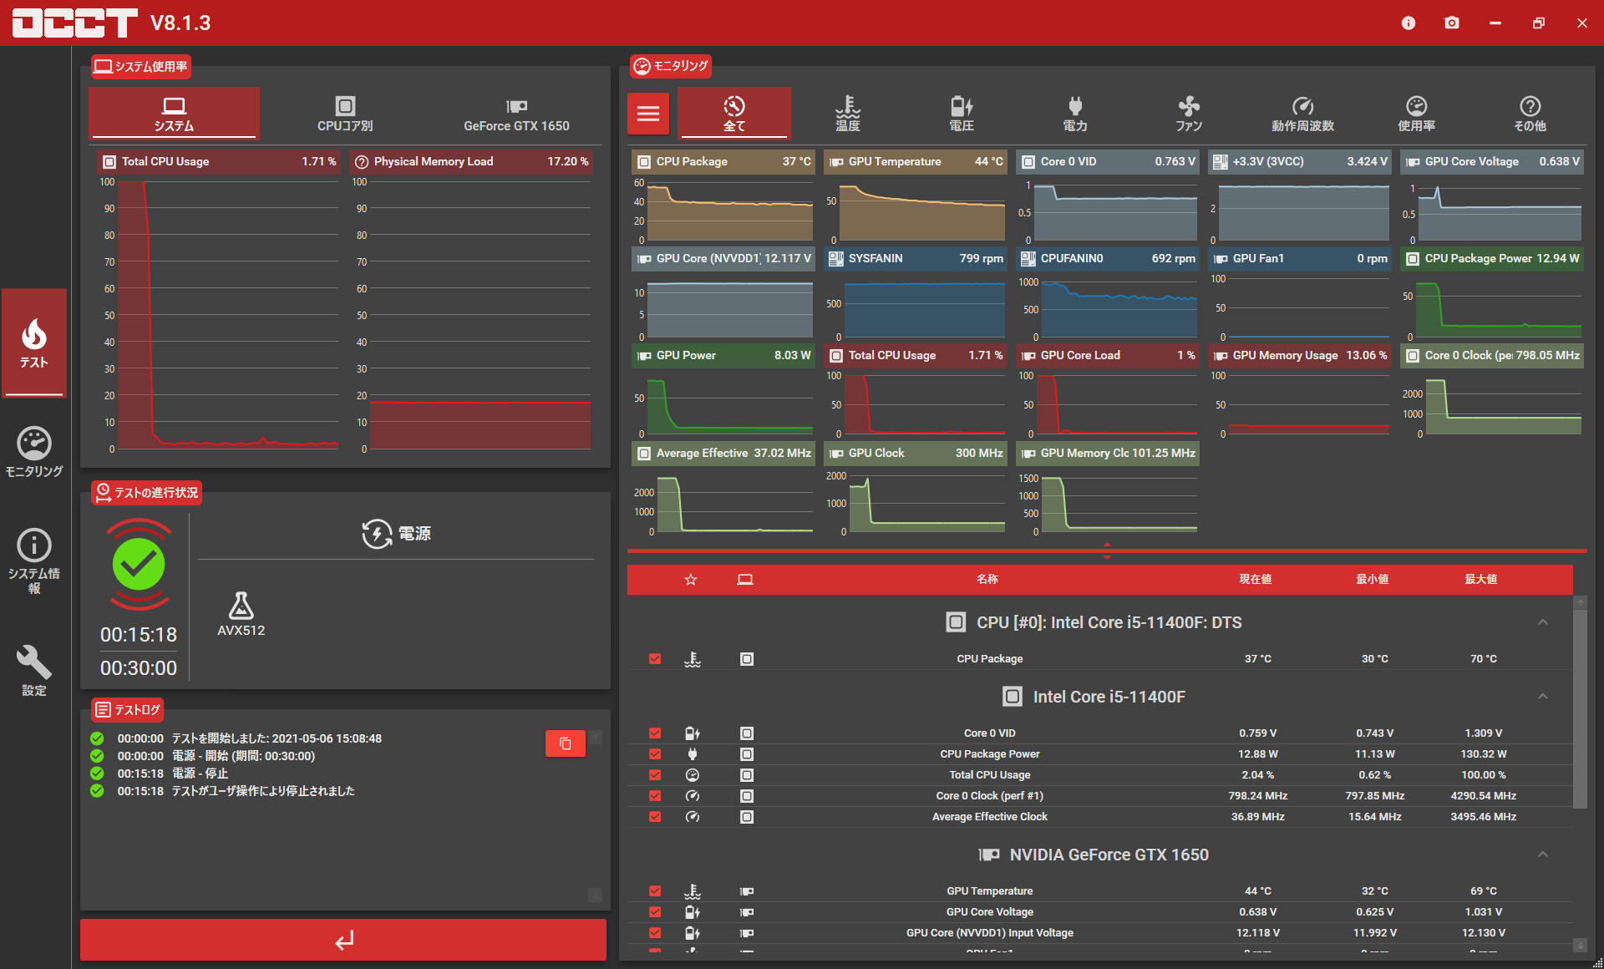Click the screenshot camera icon in title bar
The height and width of the screenshot is (969, 1604).
(1452, 23)
